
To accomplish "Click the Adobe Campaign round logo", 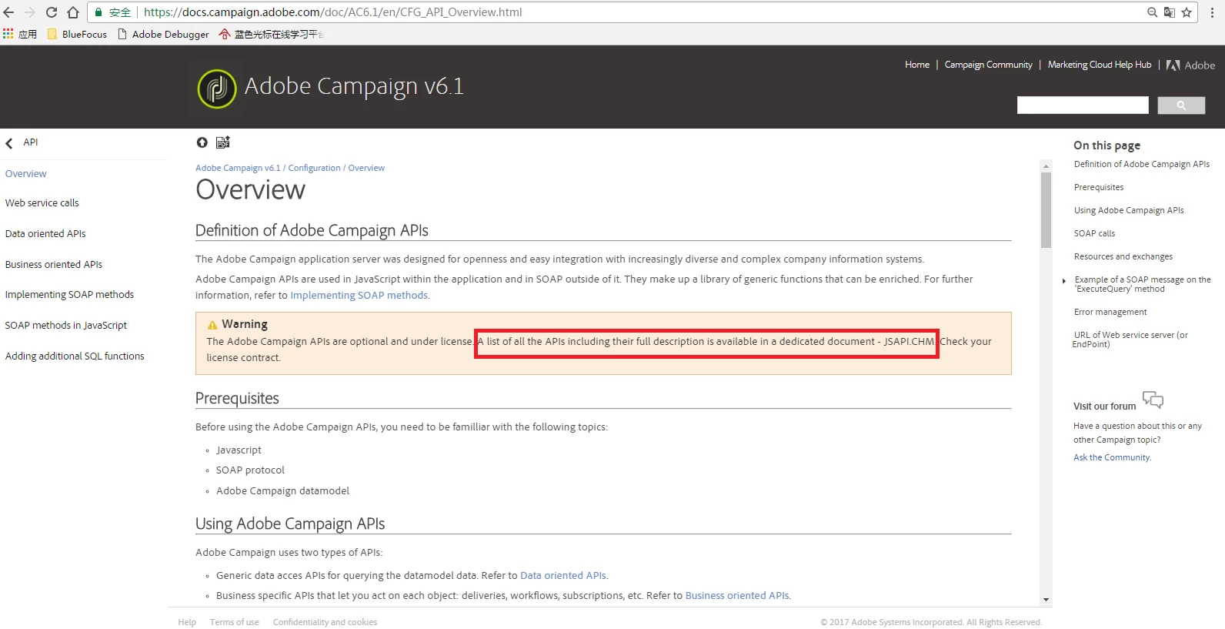I will click(x=217, y=89).
